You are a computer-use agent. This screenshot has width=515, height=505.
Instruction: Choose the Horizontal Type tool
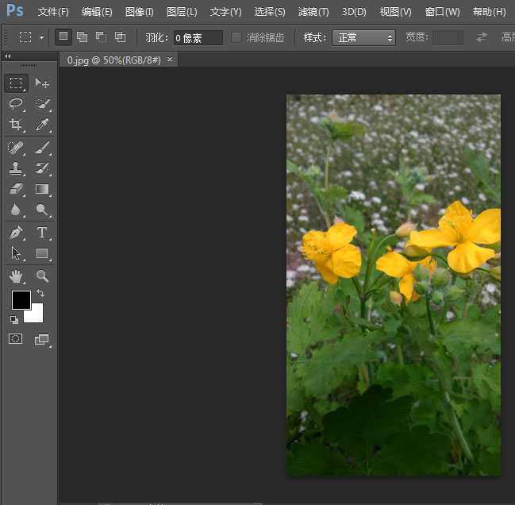[42, 233]
